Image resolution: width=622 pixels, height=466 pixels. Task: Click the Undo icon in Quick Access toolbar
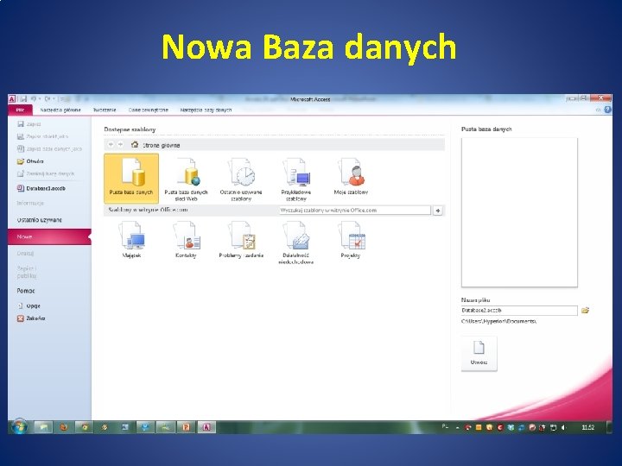click(34, 98)
